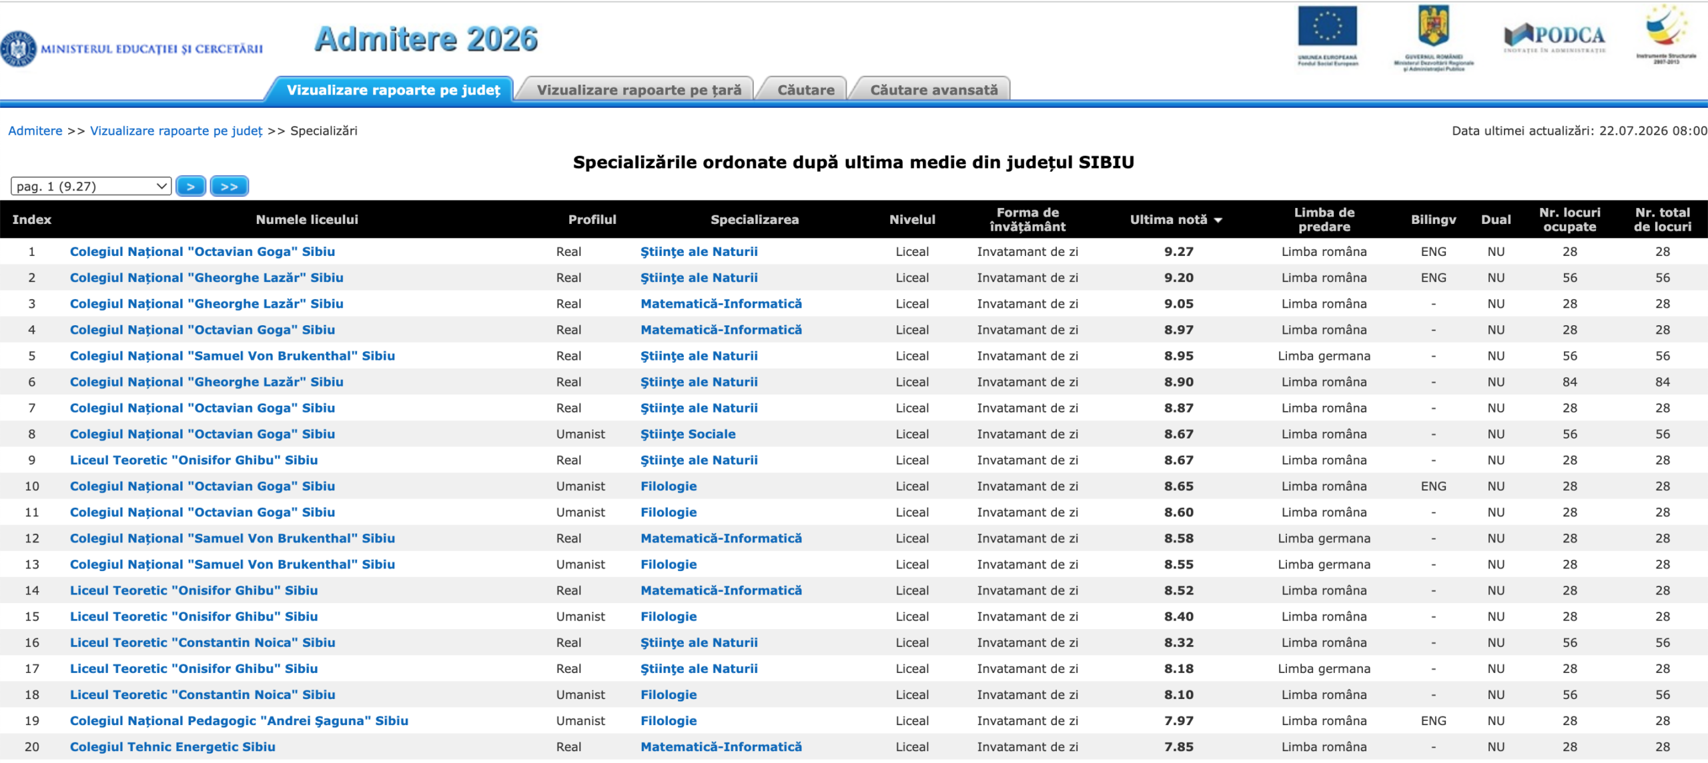Screen dimensions: 1708x763
Task: Click the Guvernul României coat of arms logo
Action: coord(1433,37)
